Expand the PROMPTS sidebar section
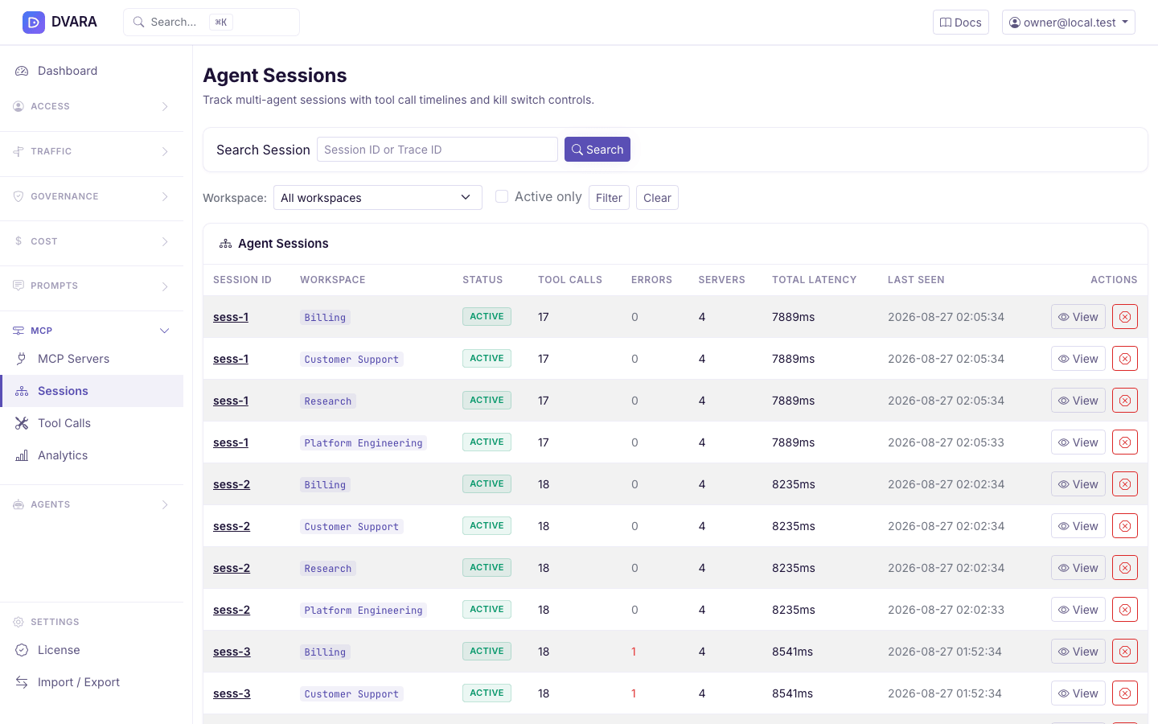 click(x=92, y=286)
